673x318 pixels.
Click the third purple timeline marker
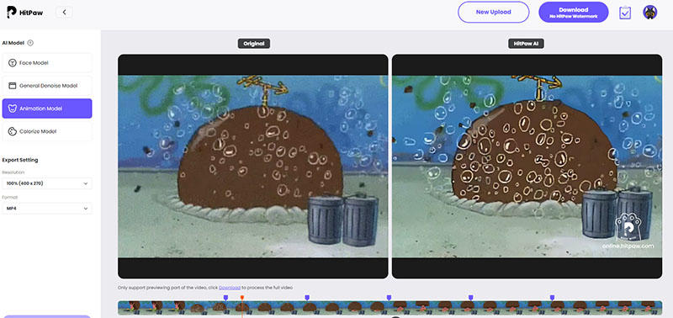pyautogui.click(x=389, y=298)
